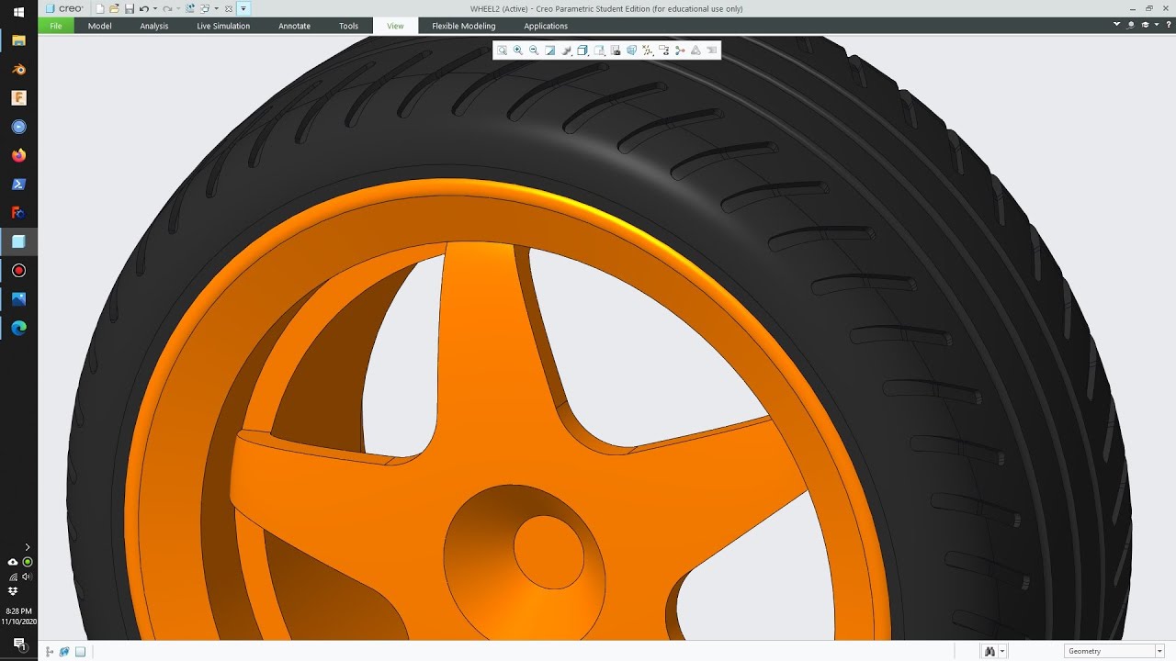Open Customize Quick Access Toolbar dropdown
The width and height of the screenshot is (1176, 661).
[243, 8]
